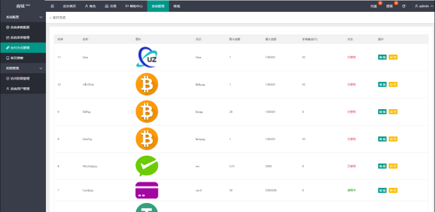Open 首页弹窗 in the sidebar

click(23, 58)
